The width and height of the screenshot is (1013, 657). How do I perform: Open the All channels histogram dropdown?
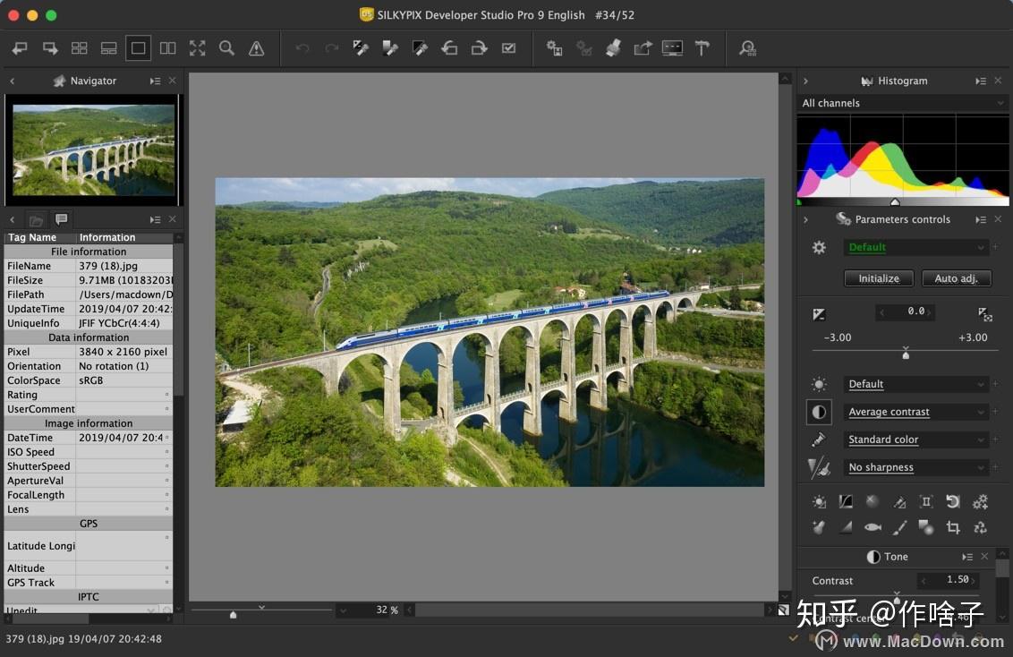point(902,102)
